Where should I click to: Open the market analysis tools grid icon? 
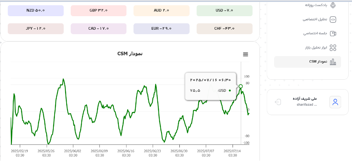point(333,48)
